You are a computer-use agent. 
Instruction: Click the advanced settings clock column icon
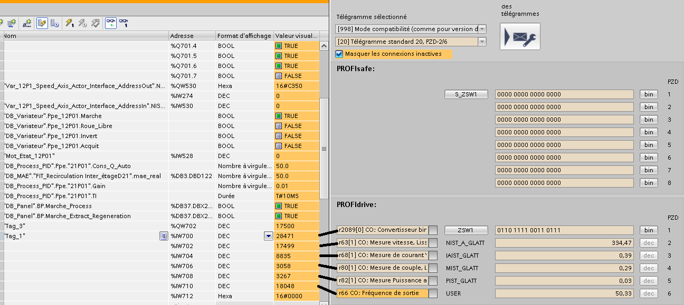[54, 23]
